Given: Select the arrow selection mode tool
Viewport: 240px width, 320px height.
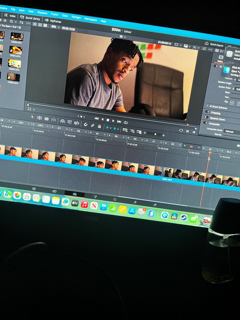Looking at the screenshot, I should tap(33, 117).
